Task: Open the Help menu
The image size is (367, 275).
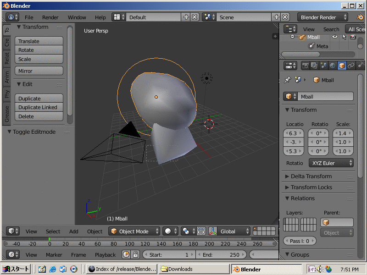Action: click(x=100, y=17)
